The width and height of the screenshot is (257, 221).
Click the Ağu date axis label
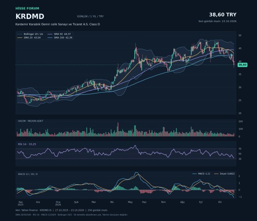pyautogui.click(x=183, y=202)
